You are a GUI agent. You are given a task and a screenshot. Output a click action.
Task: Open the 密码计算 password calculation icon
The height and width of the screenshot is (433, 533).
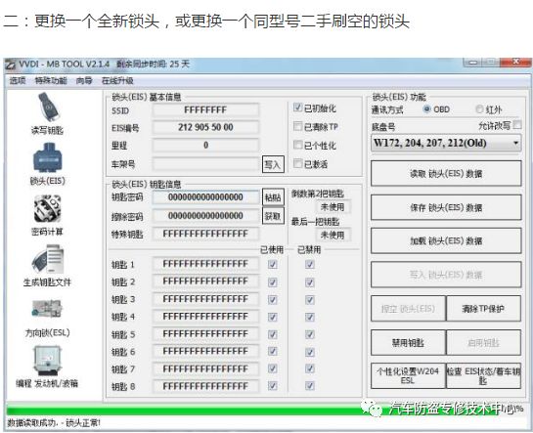pyautogui.click(x=48, y=215)
